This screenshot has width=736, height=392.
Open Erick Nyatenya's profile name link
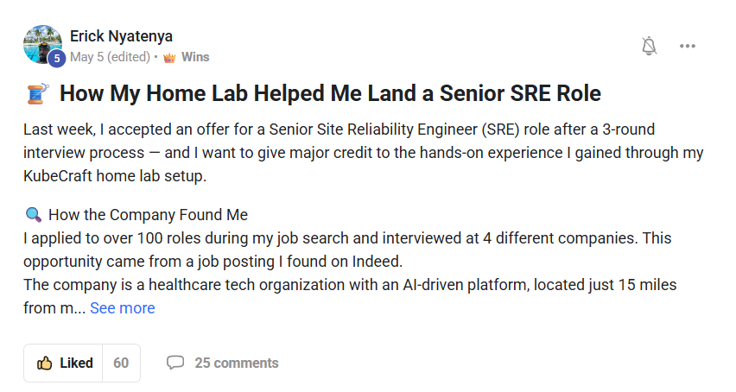tap(121, 36)
